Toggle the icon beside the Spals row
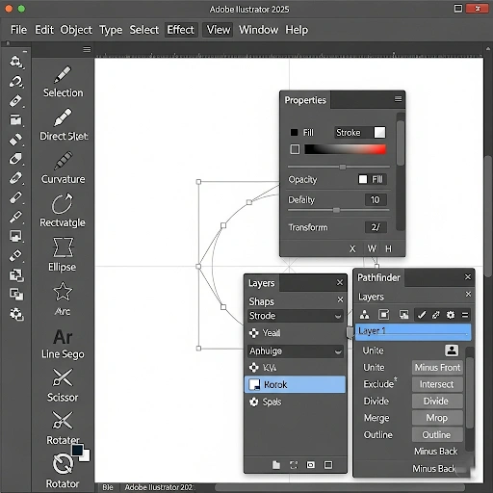Viewport: 493px width, 493px height. pyautogui.click(x=253, y=402)
